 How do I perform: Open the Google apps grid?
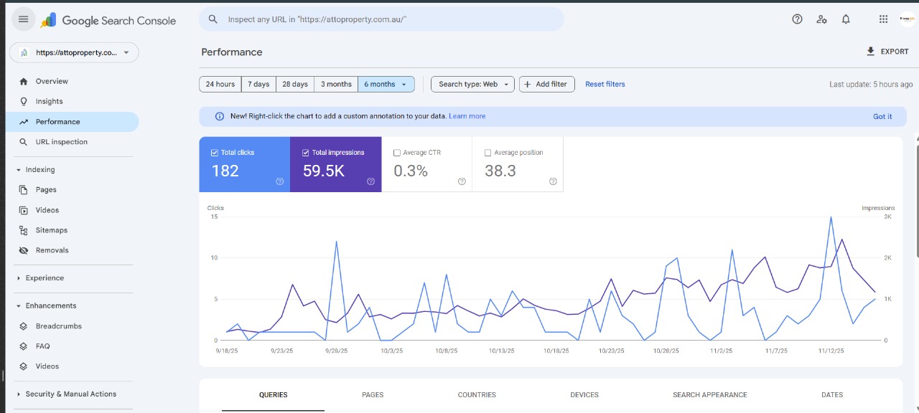tap(883, 19)
